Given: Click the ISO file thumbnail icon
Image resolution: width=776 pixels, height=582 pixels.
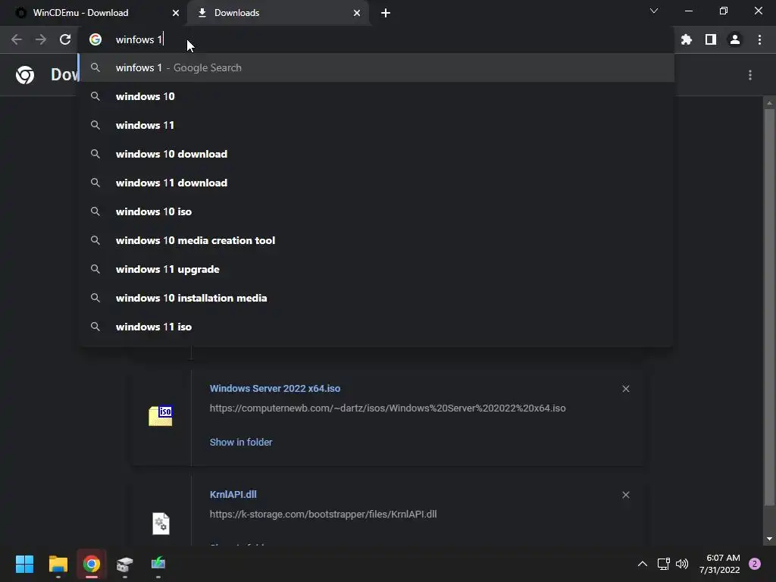Looking at the screenshot, I should click(x=161, y=416).
